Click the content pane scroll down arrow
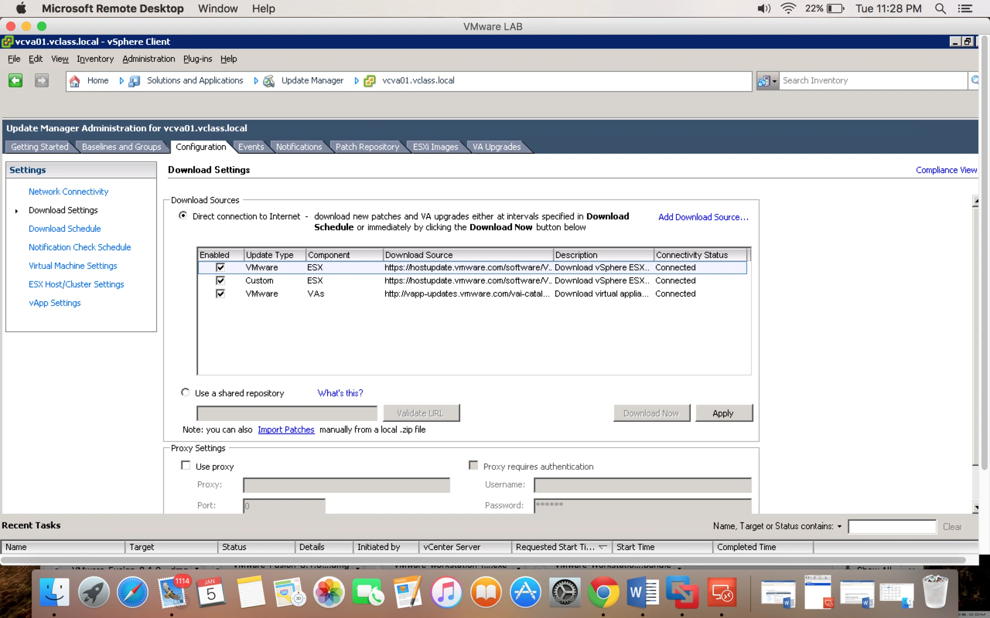The width and height of the screenshot is (990, 618). tap(975, 507)
